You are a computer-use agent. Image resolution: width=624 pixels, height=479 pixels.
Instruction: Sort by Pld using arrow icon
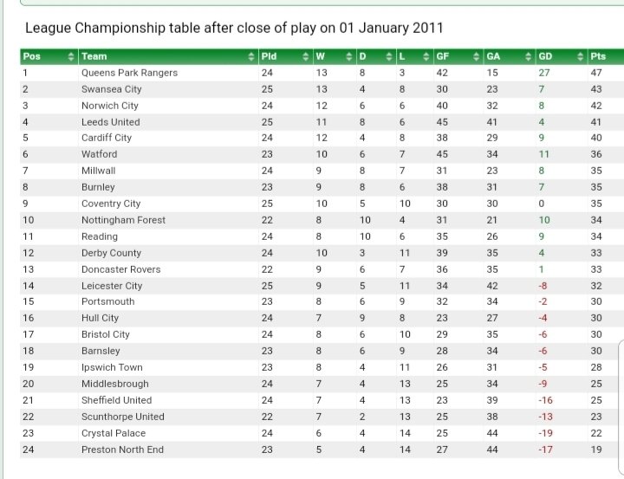[x=306, y=56]
